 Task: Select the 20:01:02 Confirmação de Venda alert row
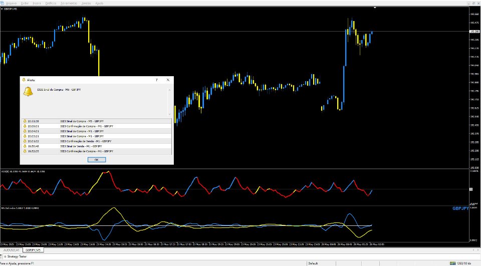(x=97, y=141)
